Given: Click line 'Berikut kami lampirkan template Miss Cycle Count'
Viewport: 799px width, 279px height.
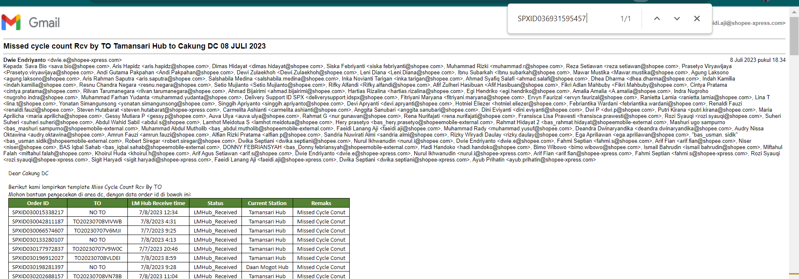Looking at the screenshot, I should tap(85, 187).
